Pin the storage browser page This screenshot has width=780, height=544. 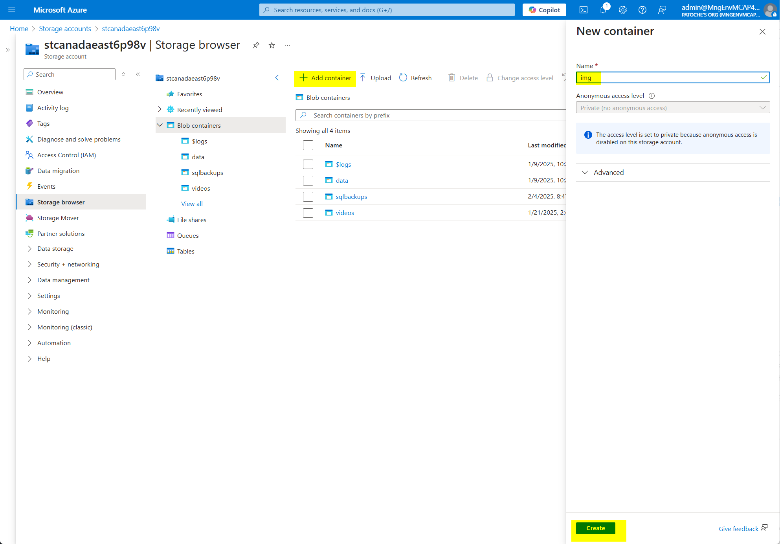(256, 45)
